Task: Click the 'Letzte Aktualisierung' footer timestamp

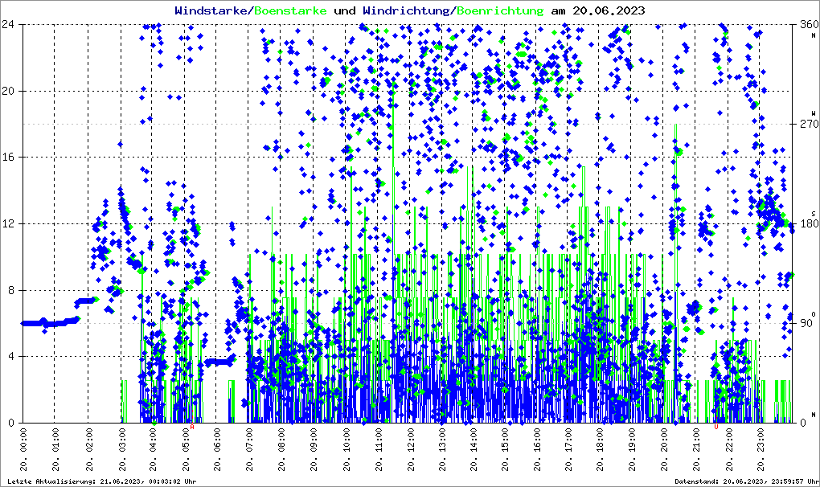Action: coord(100,481)
